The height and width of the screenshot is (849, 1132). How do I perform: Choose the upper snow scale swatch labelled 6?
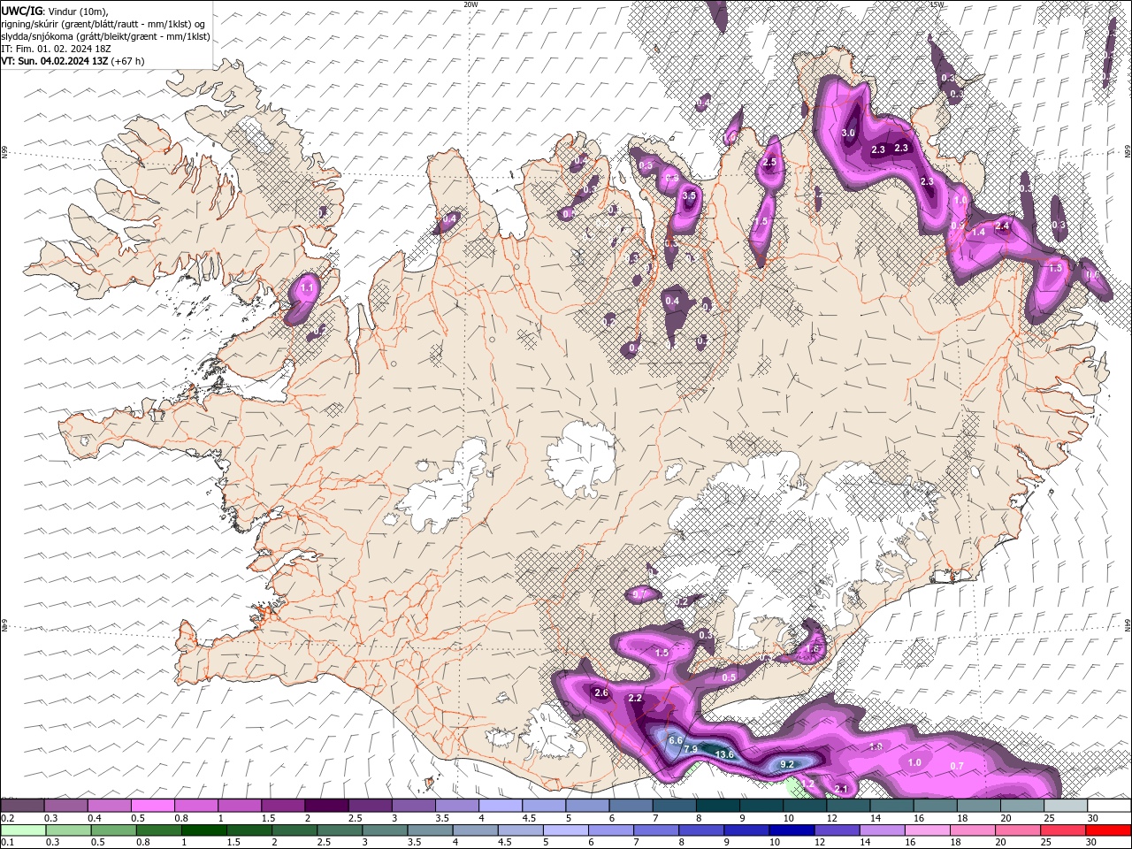(631, 806)
